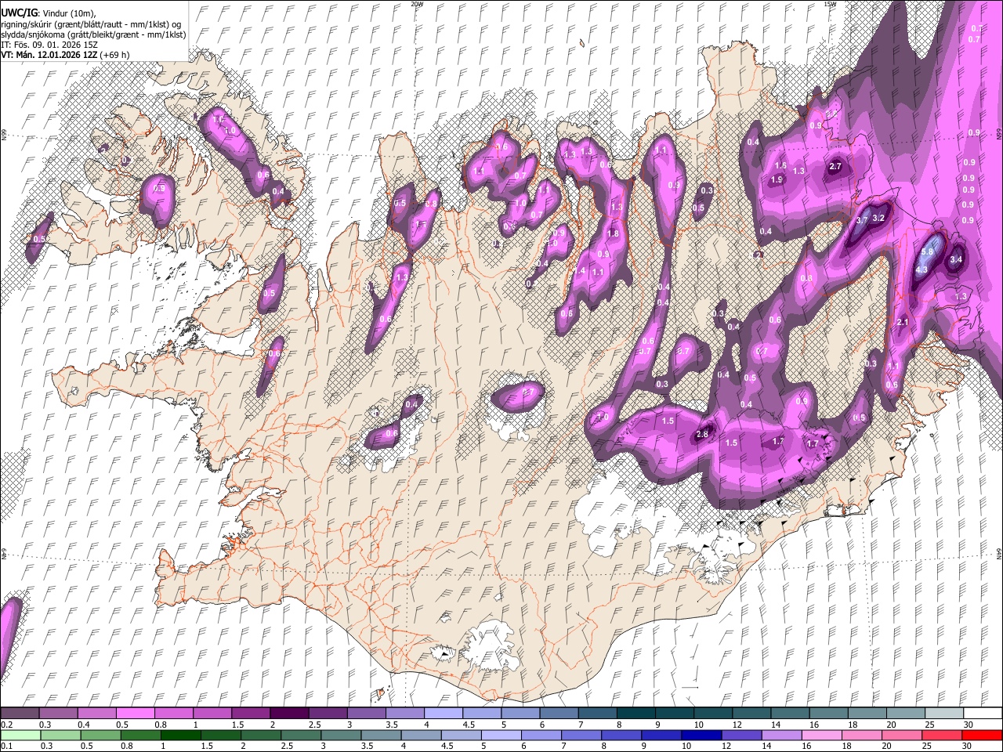Select the snow legend swatch labeled 4
This screenshot has width=1003, height=752.
(x=443, y=714)
